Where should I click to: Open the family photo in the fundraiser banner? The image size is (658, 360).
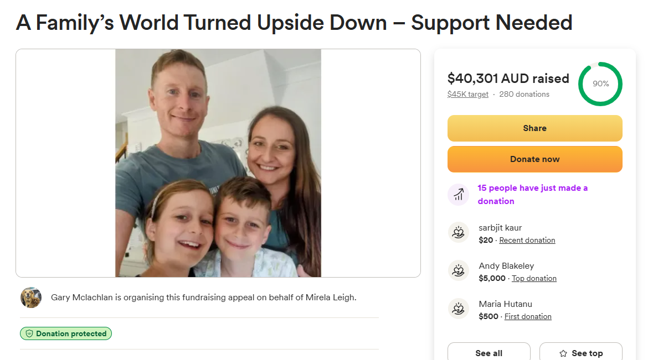pos(218,163)
